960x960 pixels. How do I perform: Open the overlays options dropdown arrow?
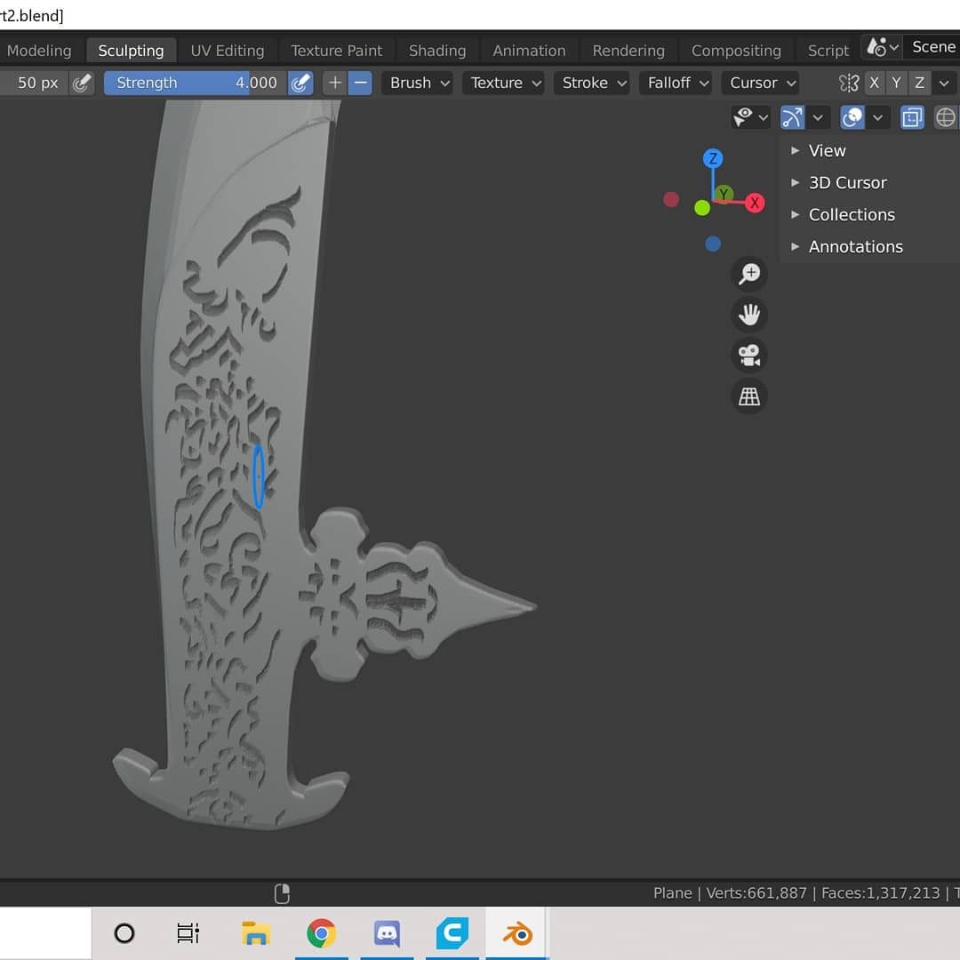pyautogui.click(x=878, y=117)
